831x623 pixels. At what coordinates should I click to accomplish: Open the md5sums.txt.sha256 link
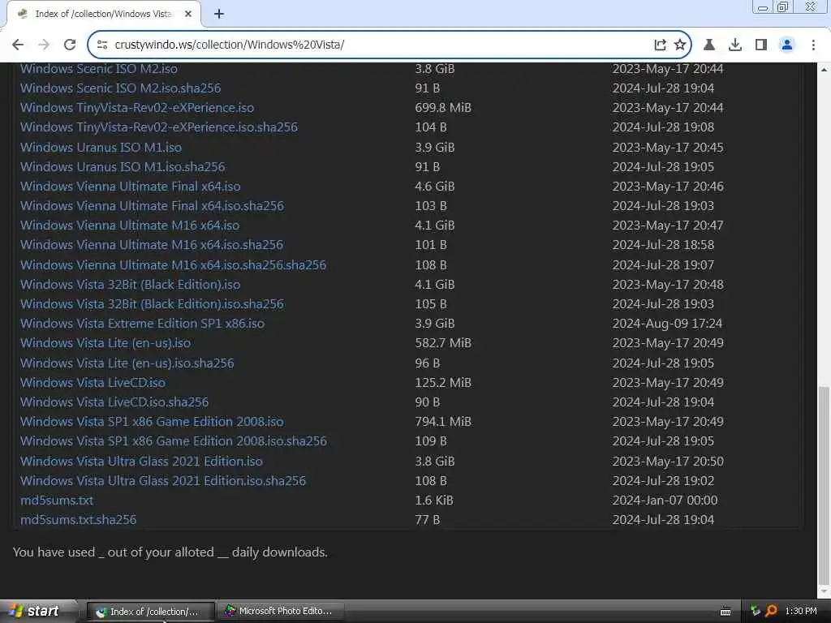coord(78,520)
